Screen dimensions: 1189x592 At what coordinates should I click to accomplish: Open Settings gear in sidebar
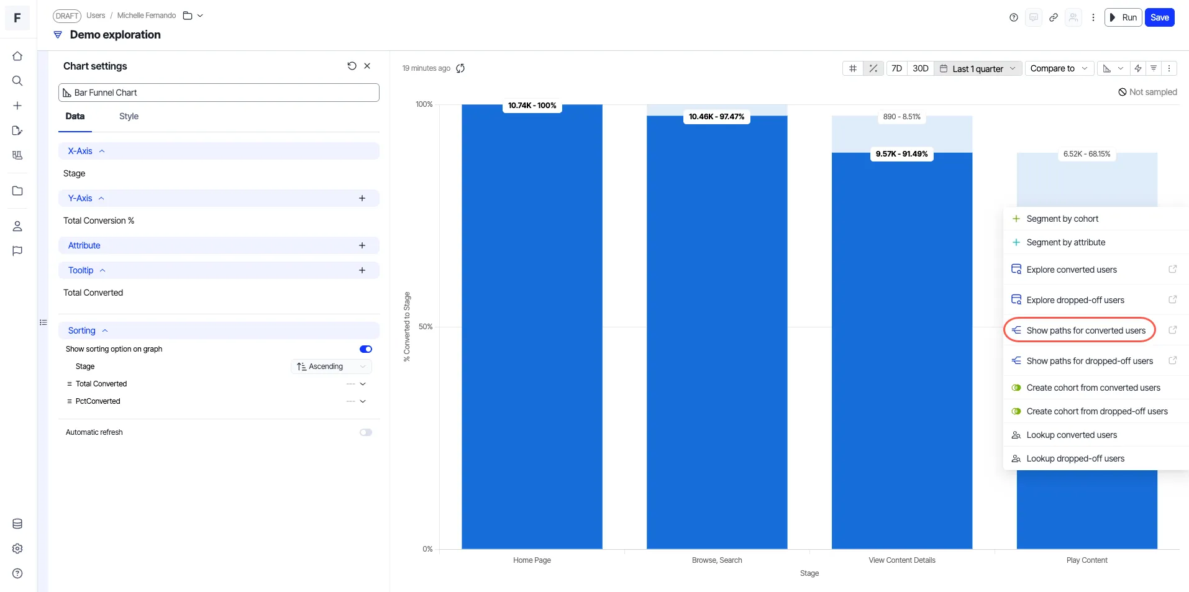[x=17, y=549]
